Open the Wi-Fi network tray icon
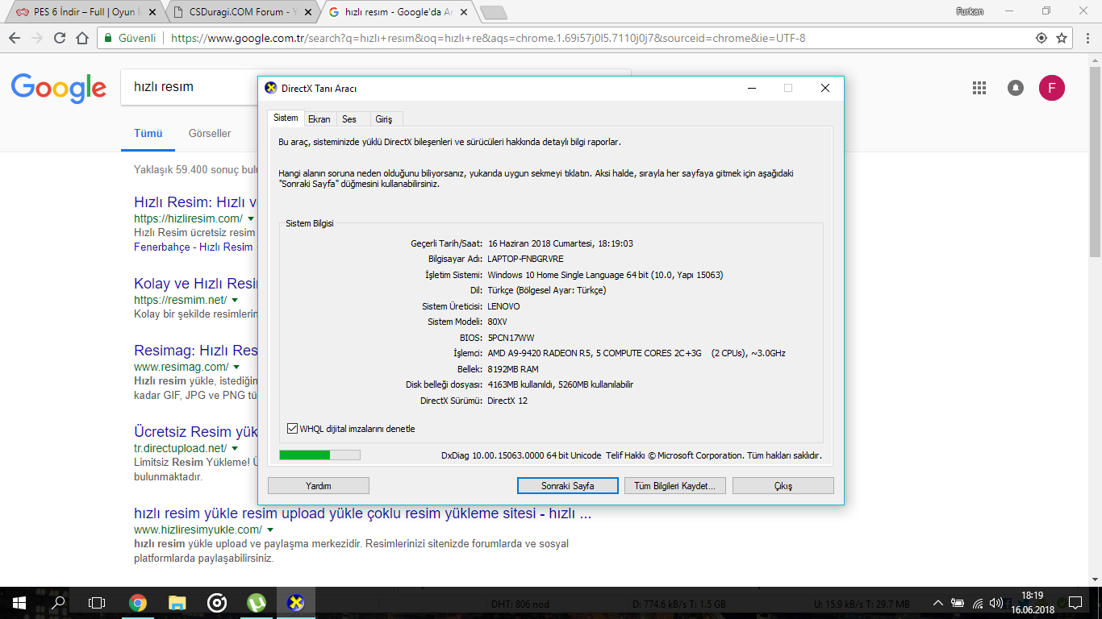The width and height of the screenshot is (1102, 619). [978, 603]
